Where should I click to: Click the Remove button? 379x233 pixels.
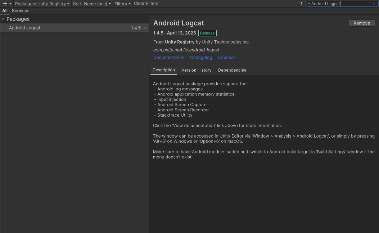pyautogui.click(x=362, y=23)
